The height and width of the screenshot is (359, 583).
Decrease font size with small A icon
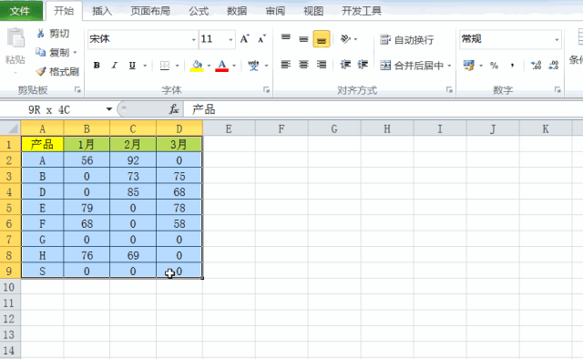[261, 39]
